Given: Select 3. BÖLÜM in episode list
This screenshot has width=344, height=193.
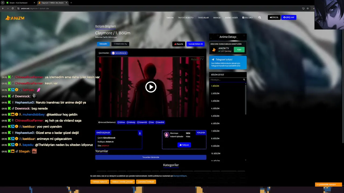Looking at the screenshot, I should 215,101.
